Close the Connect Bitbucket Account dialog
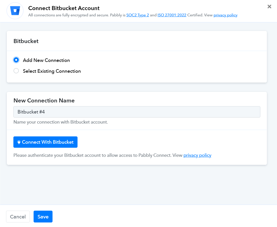 point(269,7)
